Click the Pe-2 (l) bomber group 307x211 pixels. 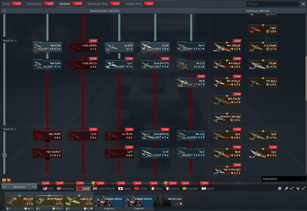click(191, 65)
